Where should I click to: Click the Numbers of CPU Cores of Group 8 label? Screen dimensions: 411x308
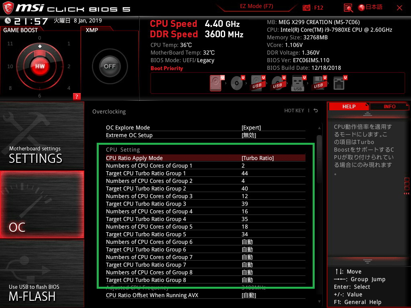(149, 272)
